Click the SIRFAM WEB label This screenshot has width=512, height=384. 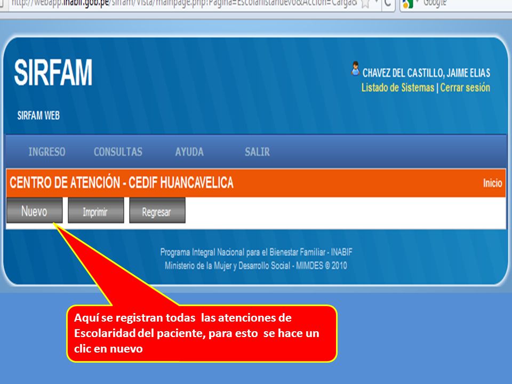click(x=38, y=115)
